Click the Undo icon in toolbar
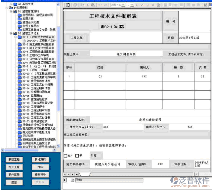The image size is (213, 191). coord(100,5)
